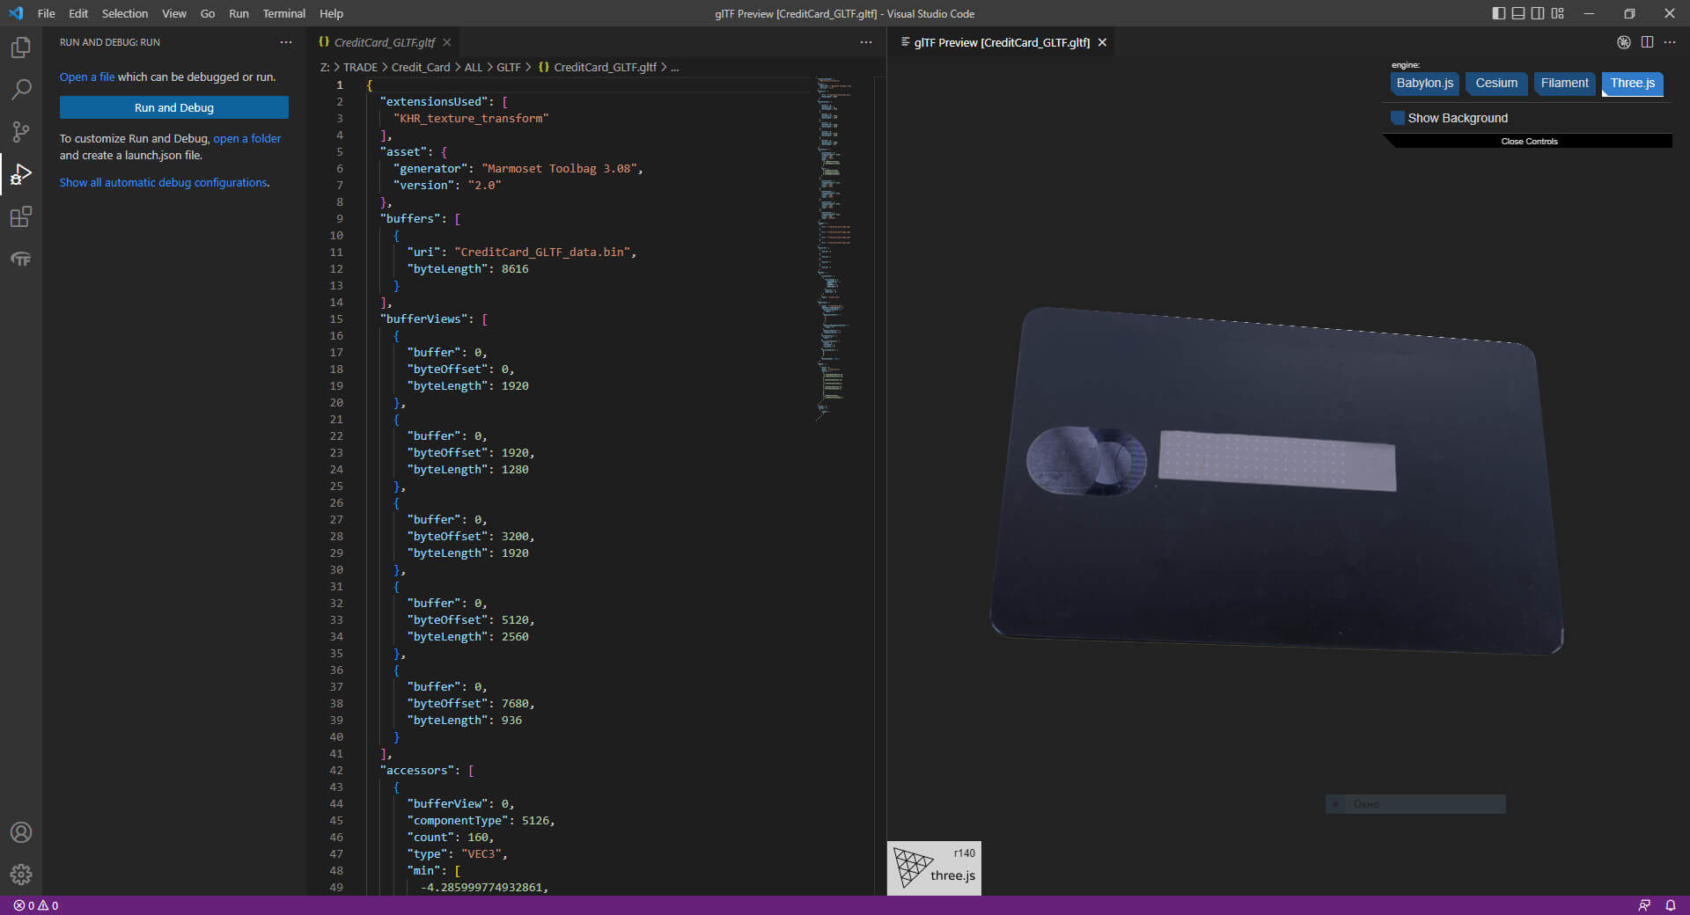Open the Search view icon
Screen dimensions: 1690x915
21,90
